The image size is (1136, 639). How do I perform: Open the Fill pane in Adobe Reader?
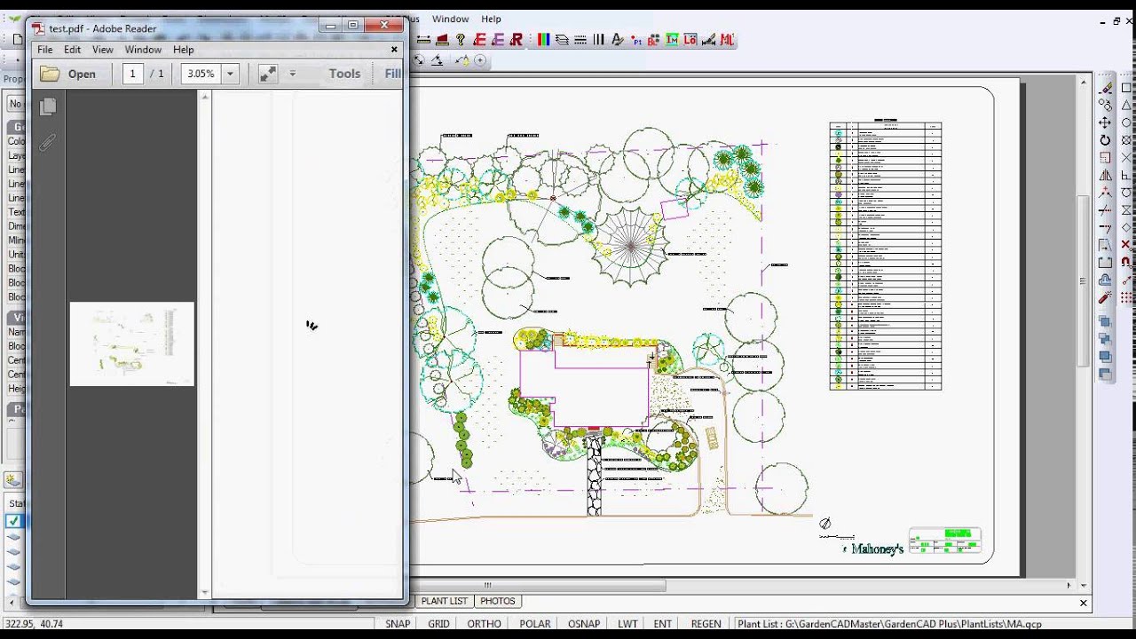tap(392, 74)
